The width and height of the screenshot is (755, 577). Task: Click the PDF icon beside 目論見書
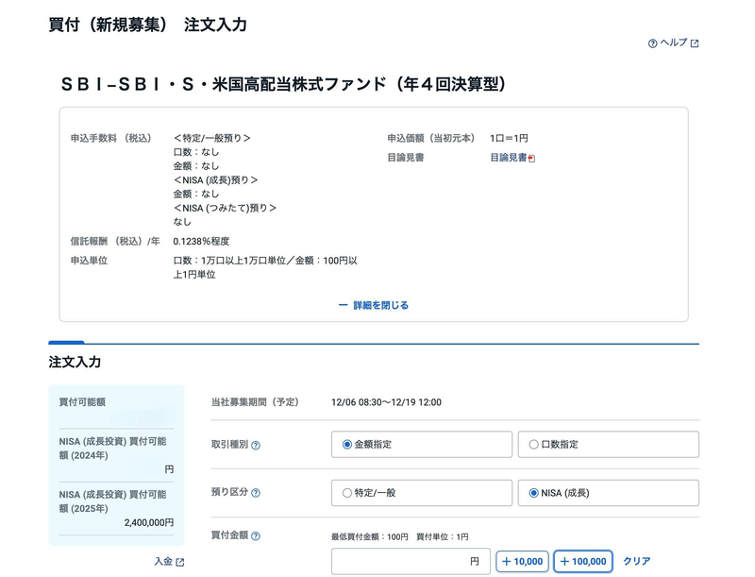coord(531,158)
